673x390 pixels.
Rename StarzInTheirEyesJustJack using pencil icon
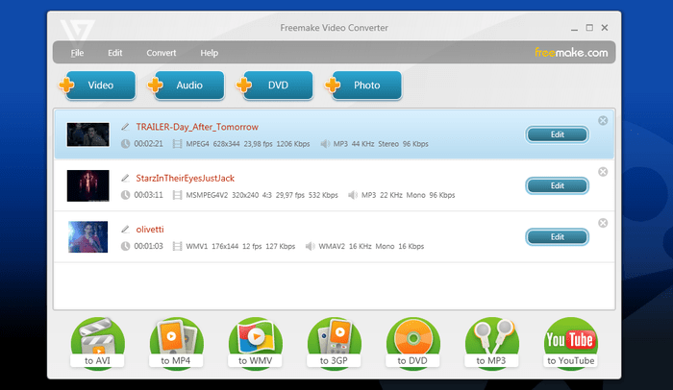click(x=125, y=178)
